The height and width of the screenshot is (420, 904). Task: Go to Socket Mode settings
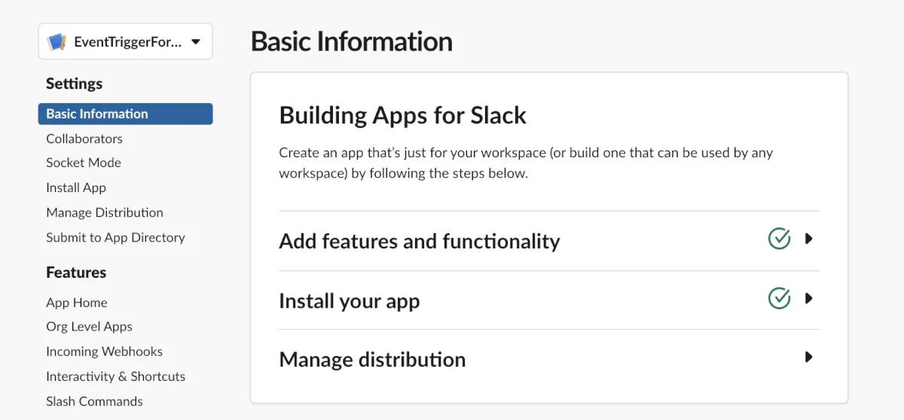84,163
